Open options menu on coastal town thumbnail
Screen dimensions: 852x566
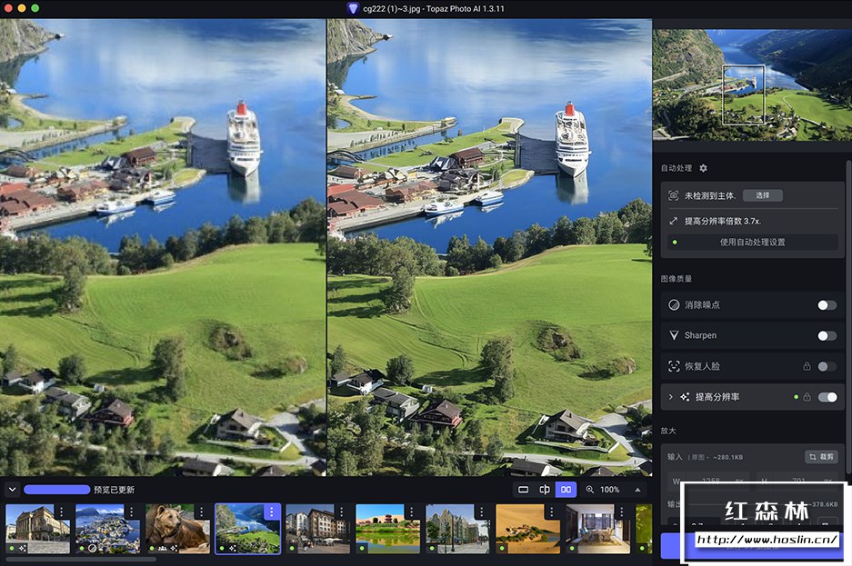point(132,511)
